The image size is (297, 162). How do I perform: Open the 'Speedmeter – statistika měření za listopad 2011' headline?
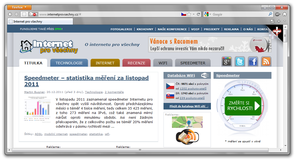[x=86, y=81]
